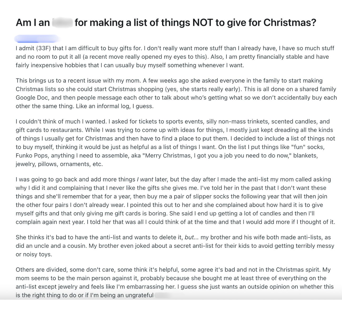
Task: Click the words "Google Doc" in post
Action: (32, 98)
